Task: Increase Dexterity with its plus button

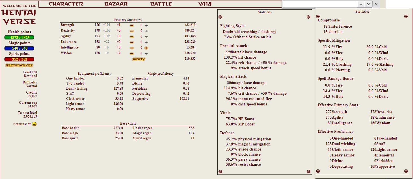Action: click(x=146, y=31)
